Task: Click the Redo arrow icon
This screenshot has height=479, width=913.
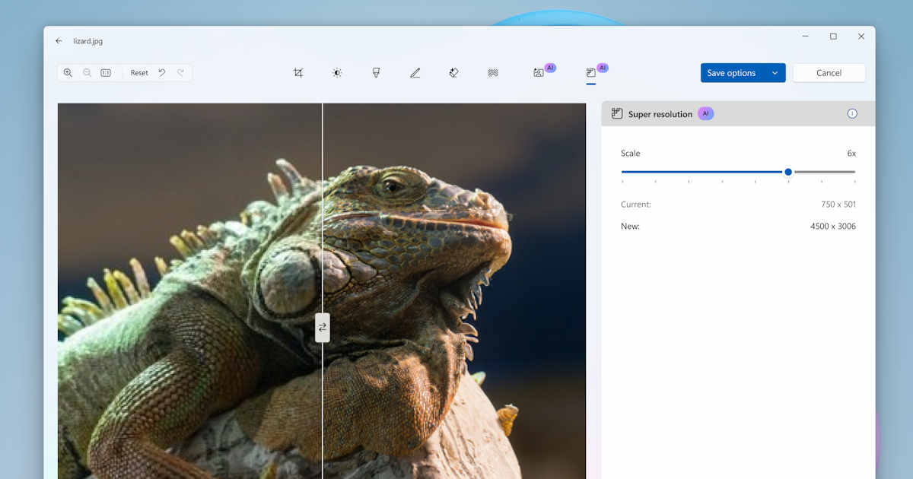Action: [180, 72]
